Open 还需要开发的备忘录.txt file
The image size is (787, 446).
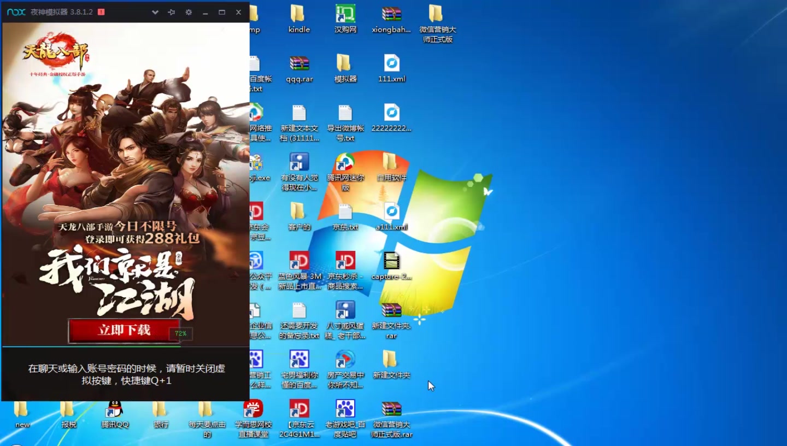[299, 320]
